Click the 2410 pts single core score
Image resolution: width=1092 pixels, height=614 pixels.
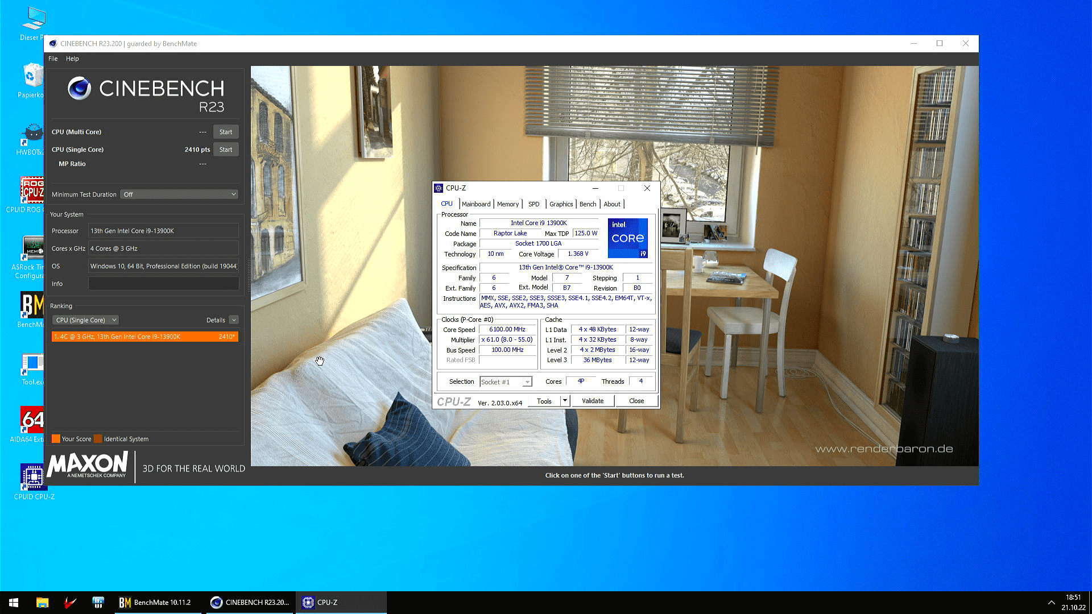[x=197, y=150]
